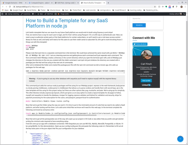Open Google Cloud bookmarks folder
This screenshot has width=188, height=145.
click(16, 10)
